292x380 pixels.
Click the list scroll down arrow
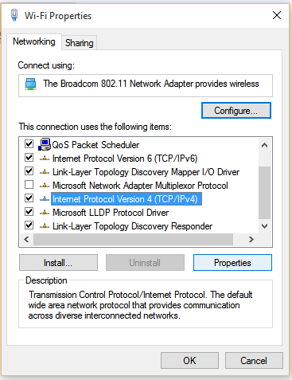(x=264, y=226)
